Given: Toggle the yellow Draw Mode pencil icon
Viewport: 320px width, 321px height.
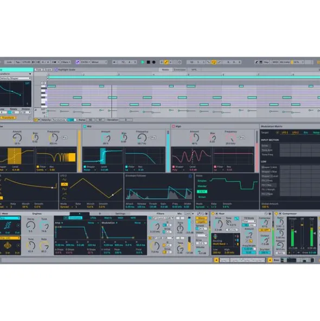Looking at the screenshot, I should (166, 62).
